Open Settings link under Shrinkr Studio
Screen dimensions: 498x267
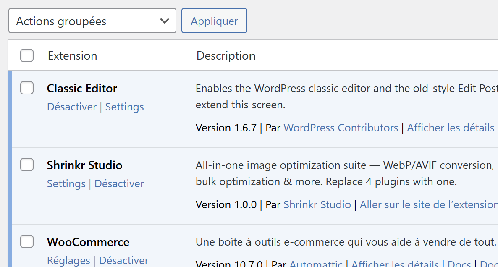66,183
